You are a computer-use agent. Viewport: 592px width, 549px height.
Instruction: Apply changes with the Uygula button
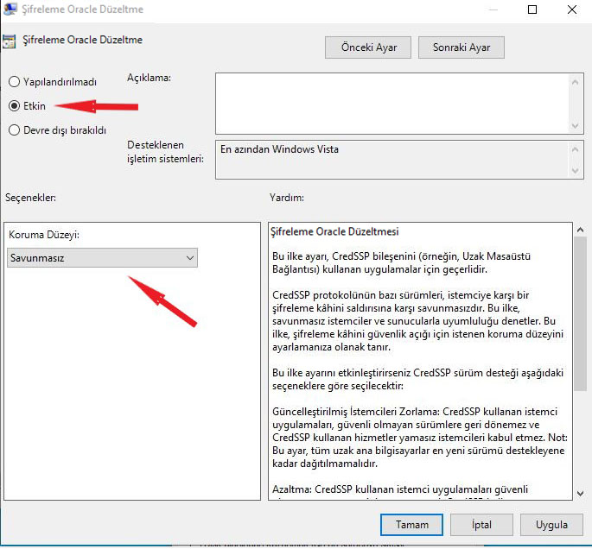point(551,525)
